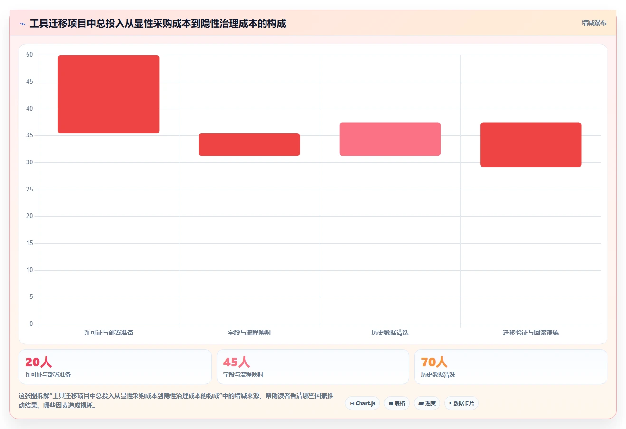The image size is (626, 429).
Task: Click y-axis value 5
Action: [31, 297]
